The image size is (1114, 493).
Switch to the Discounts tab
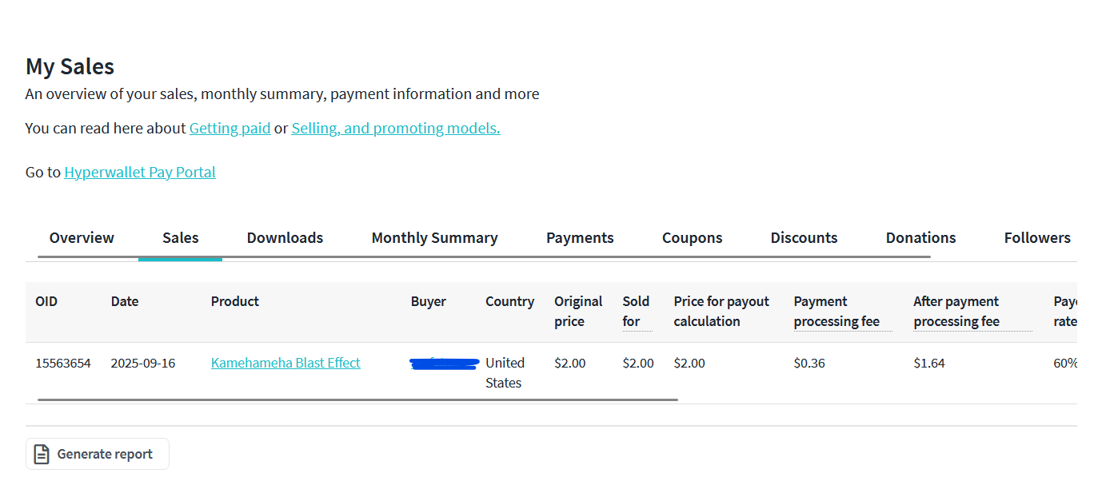[x=804, y=238]
